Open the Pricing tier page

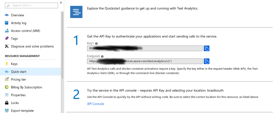coord(18,80)
